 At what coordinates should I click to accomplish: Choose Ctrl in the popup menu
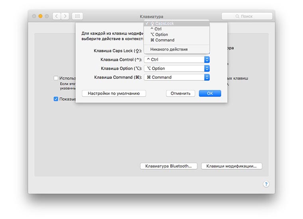coord(177,29)
